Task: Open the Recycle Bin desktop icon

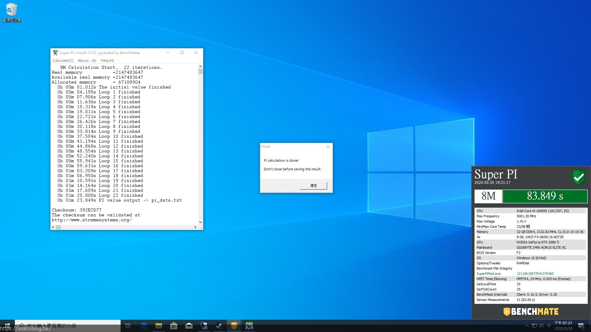Action: click(x=11, y=12)
